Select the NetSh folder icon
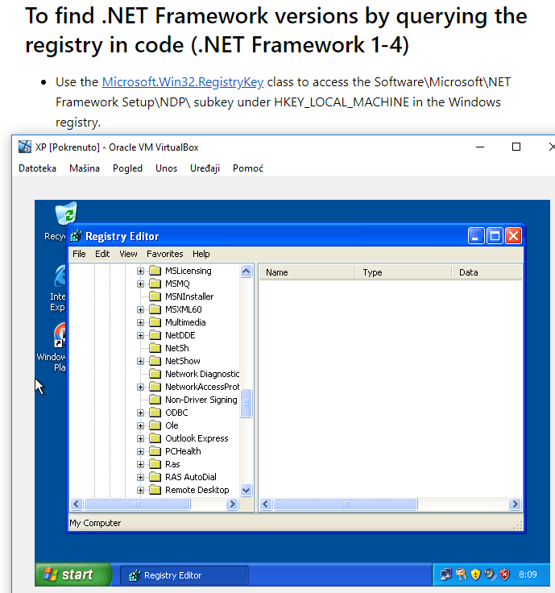The width and height of the screenshot is (555, 593). click(x=155, y=348)
